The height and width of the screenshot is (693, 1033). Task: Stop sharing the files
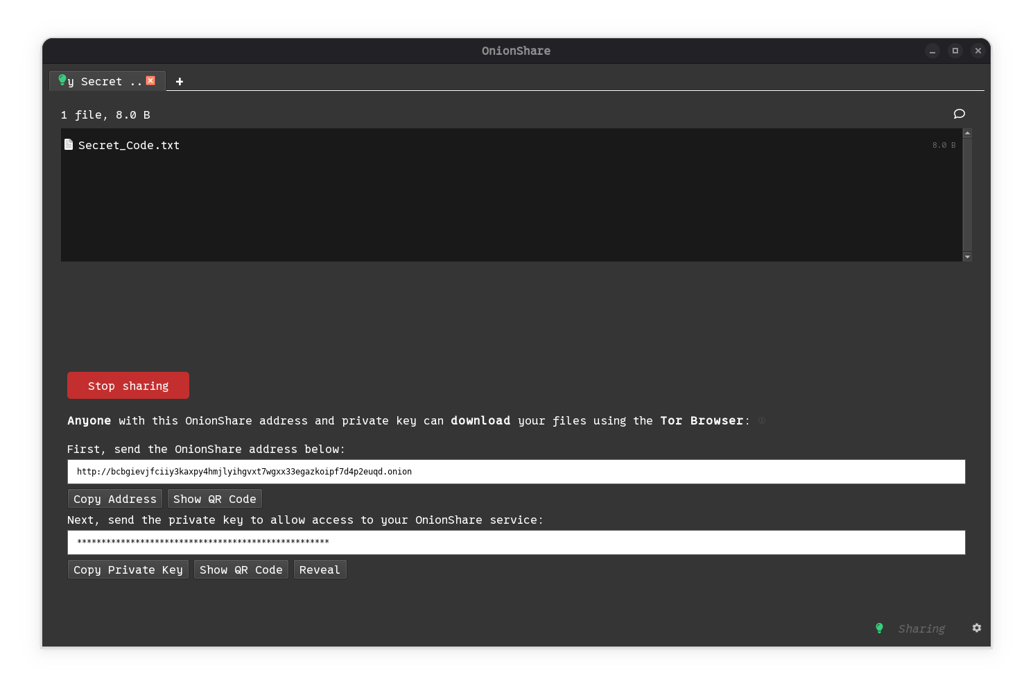[x=128, y=386]
